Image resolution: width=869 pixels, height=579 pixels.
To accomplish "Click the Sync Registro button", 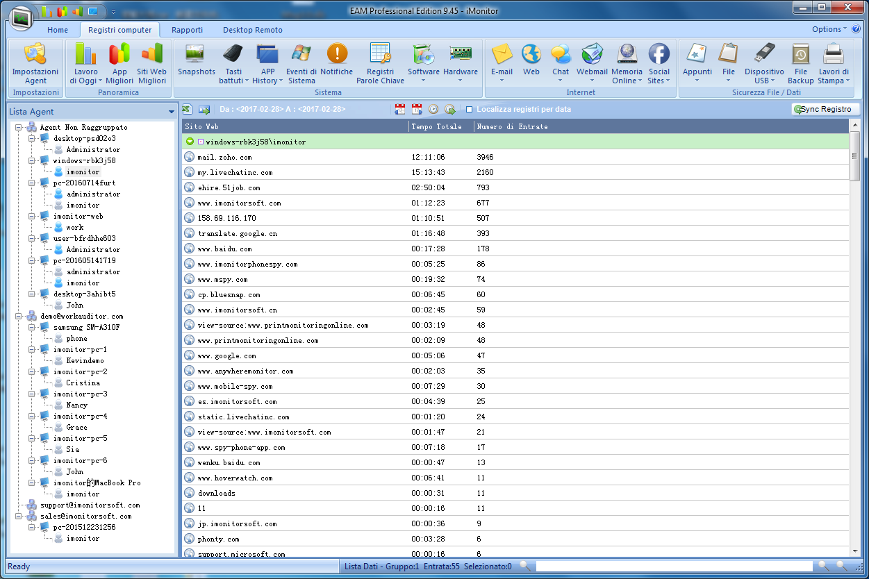I will 825,109.
